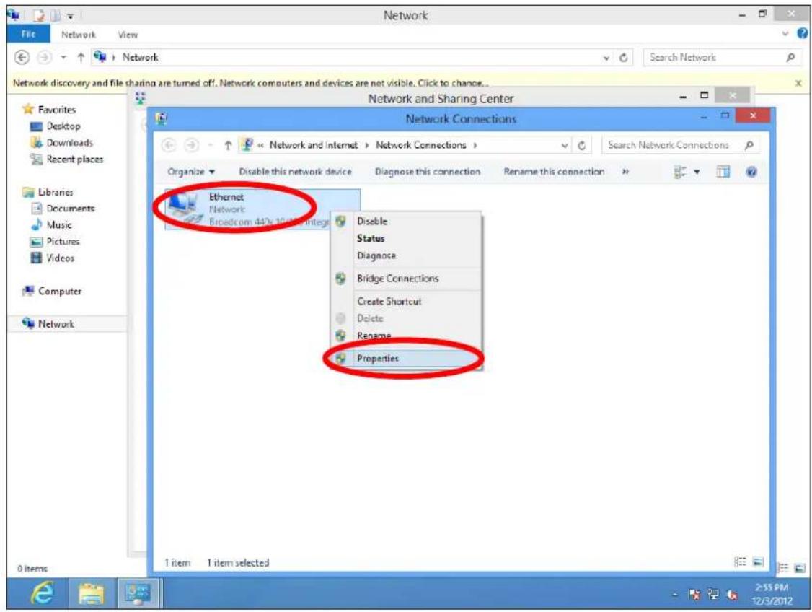812x612 pixels.
Task: Open help icon in Network Connections
Action: [751, 172]
